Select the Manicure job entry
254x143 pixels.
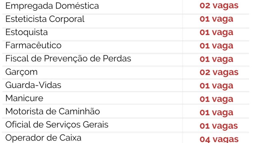(24, 98)
